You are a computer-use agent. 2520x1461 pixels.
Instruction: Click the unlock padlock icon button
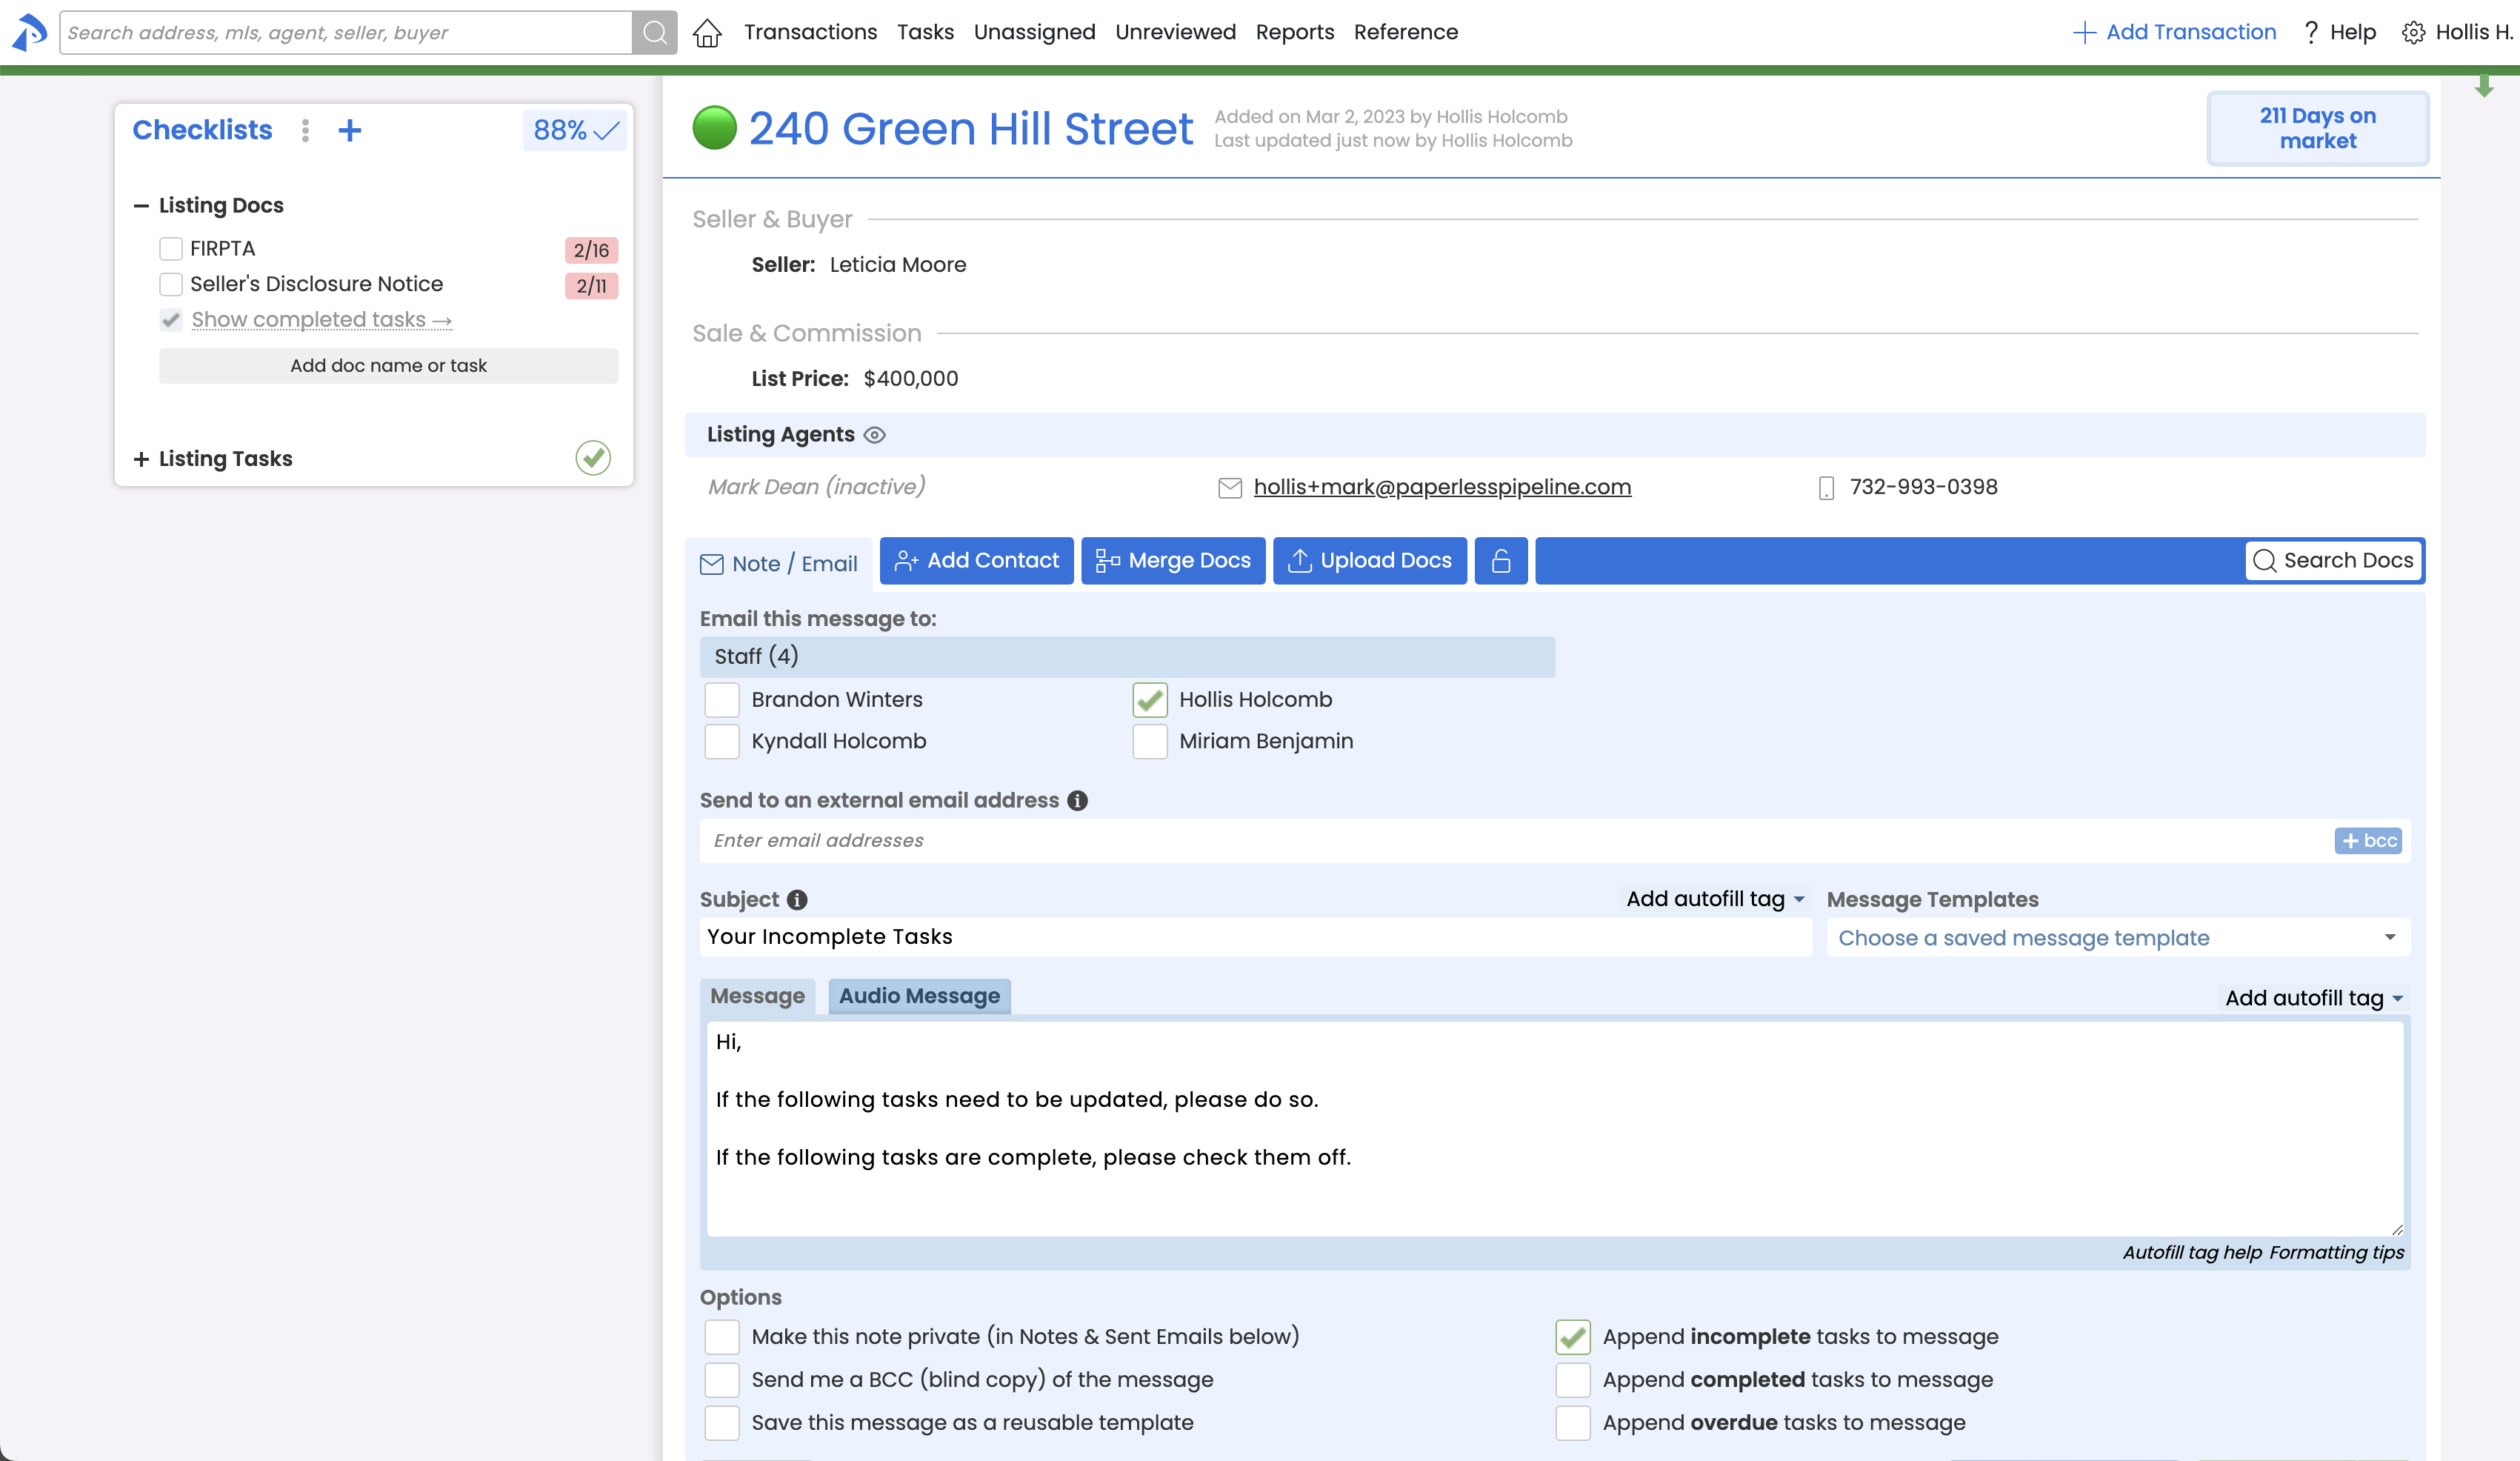pos(1500,561)
